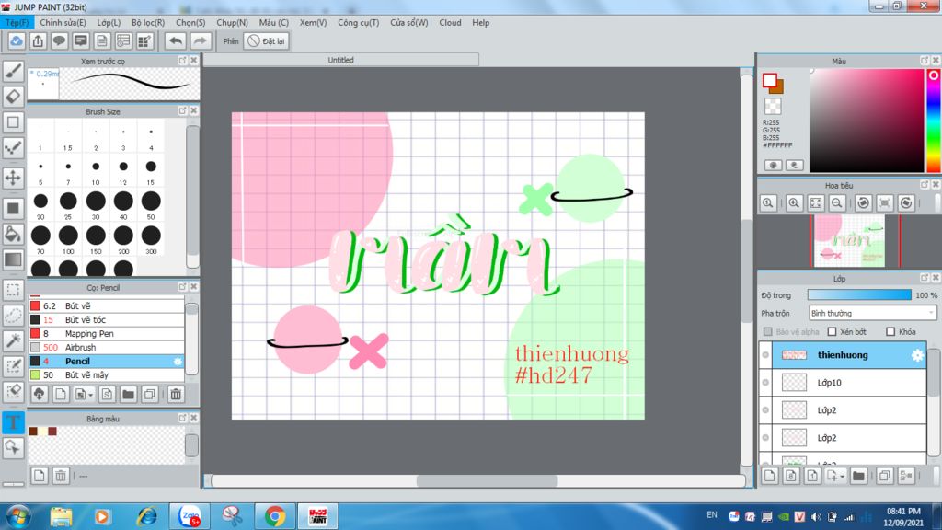The height and width of the screenshot is (530, 942).
Task: Open the Tệp(F) menu
Action: click(17, 23)
